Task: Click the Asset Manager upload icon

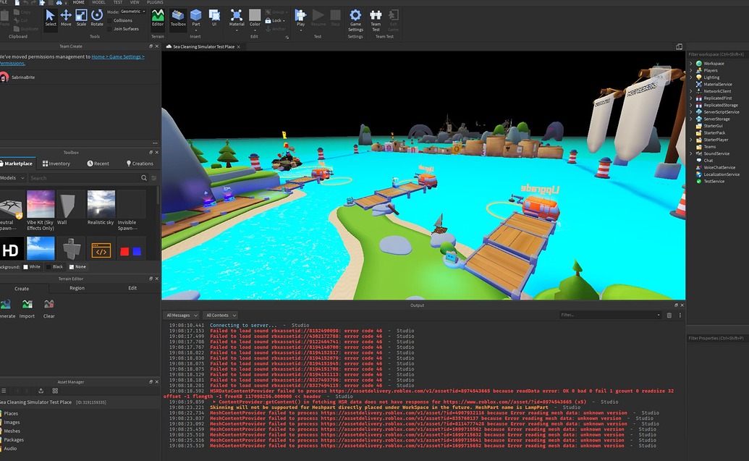Action: [41, 391]
